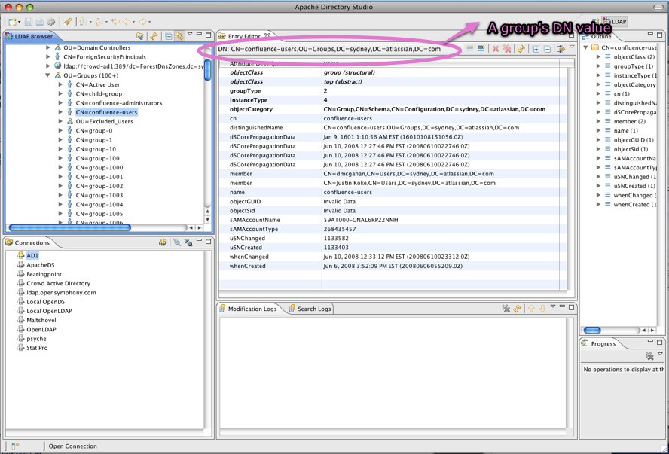Open the Entry Editor view menu dropdown
Viewport: 669px width, 454px height.
coord(571,47)
